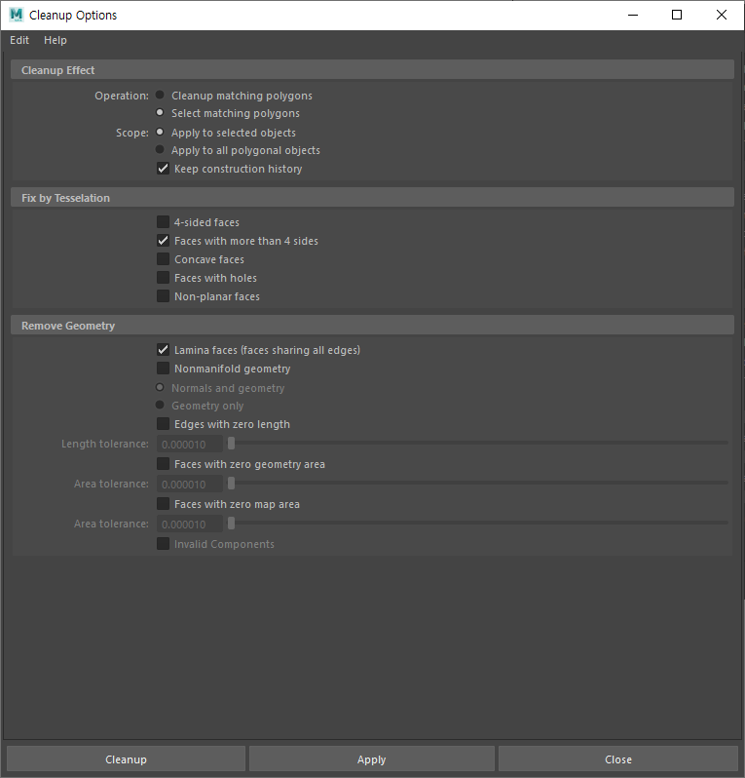Click the Maya logo icon in title bar
The height and width of the screenshot is (778, 745).
[17, 15]
